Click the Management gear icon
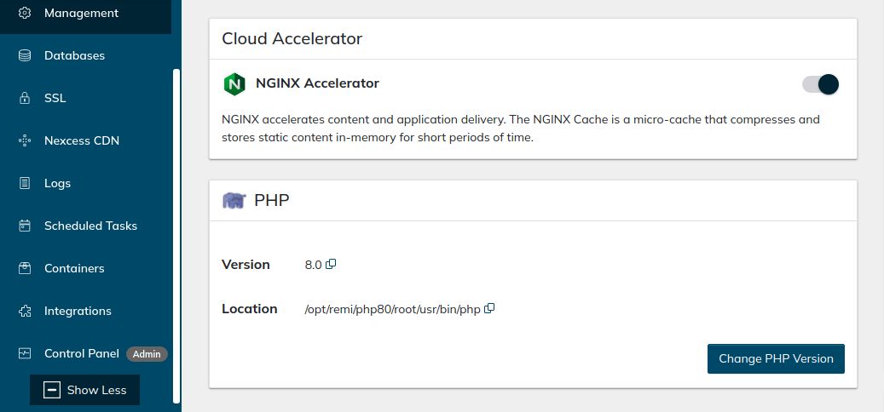 pyautogui.click(x=25, y=13)
